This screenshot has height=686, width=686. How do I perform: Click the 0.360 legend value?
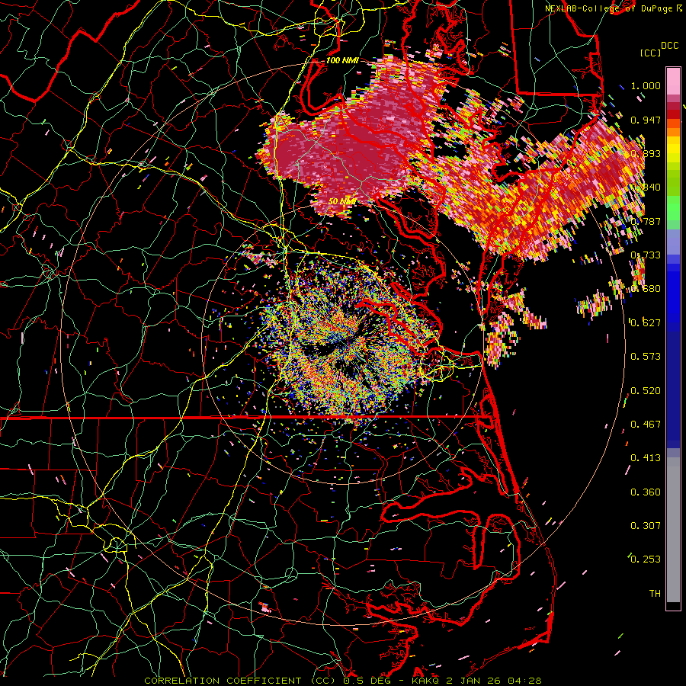point(646,492)
